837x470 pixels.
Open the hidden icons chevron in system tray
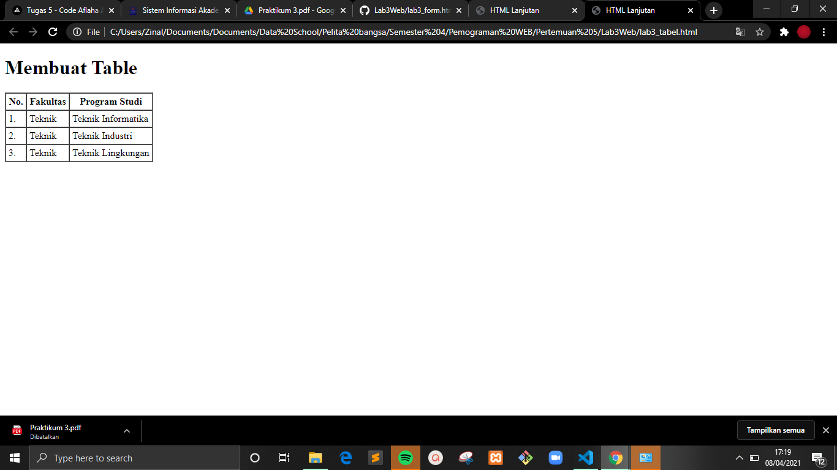(x=739, y=457)
